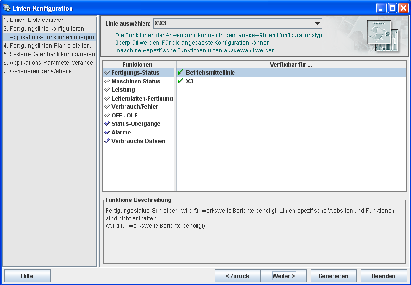Minimize the Linien-Konfiguration window
411x285 pixels.
click(x=381, y=8)
